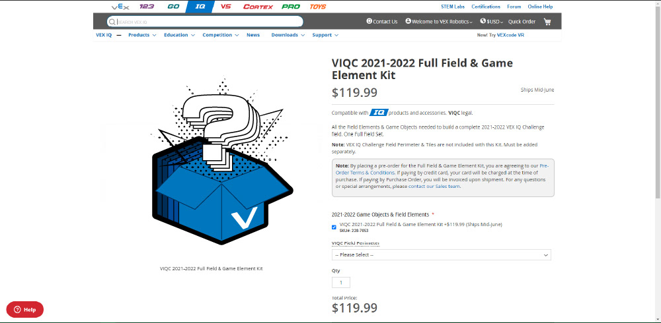Open the VIQC Field Perimeter dropdown
The height and width of the screenshot is (323, 661).
442,255
